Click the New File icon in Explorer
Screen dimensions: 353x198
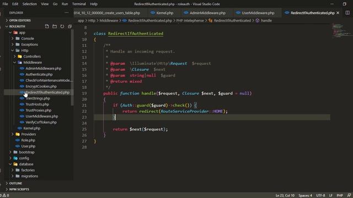point(47,26)
